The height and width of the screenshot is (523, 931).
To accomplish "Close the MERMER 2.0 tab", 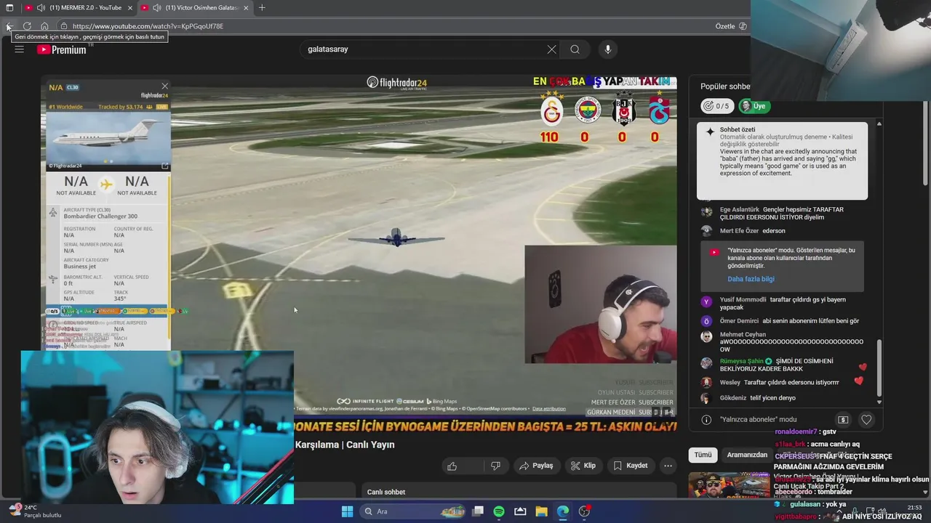I will coord(130,8).
